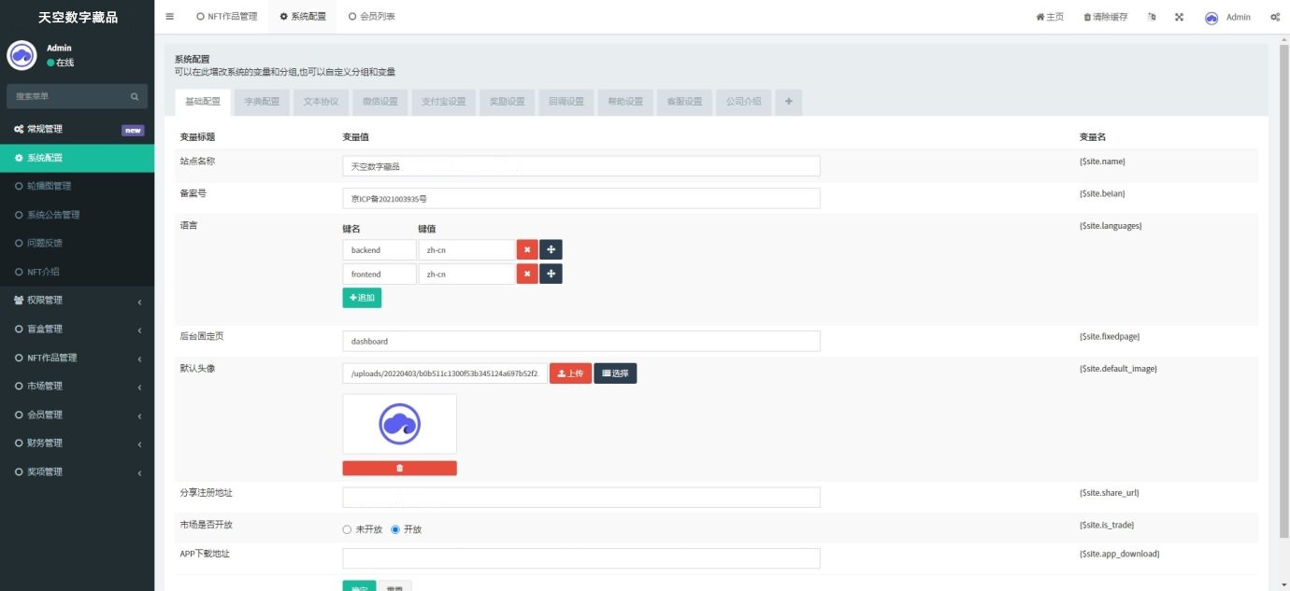
Task: Expand the NFT作品管理 sidebar menu
Action: pyautogui.click(x=77, y=358)
